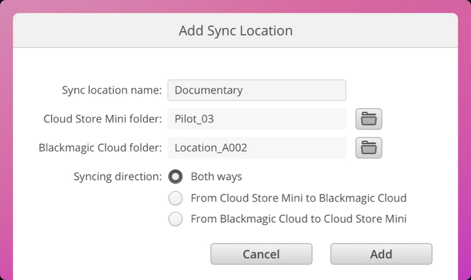Image resolution: width=471 pixels, height=280 pixels.
Task: Click the "Syncing direction:" label
Action: point(117,177)
